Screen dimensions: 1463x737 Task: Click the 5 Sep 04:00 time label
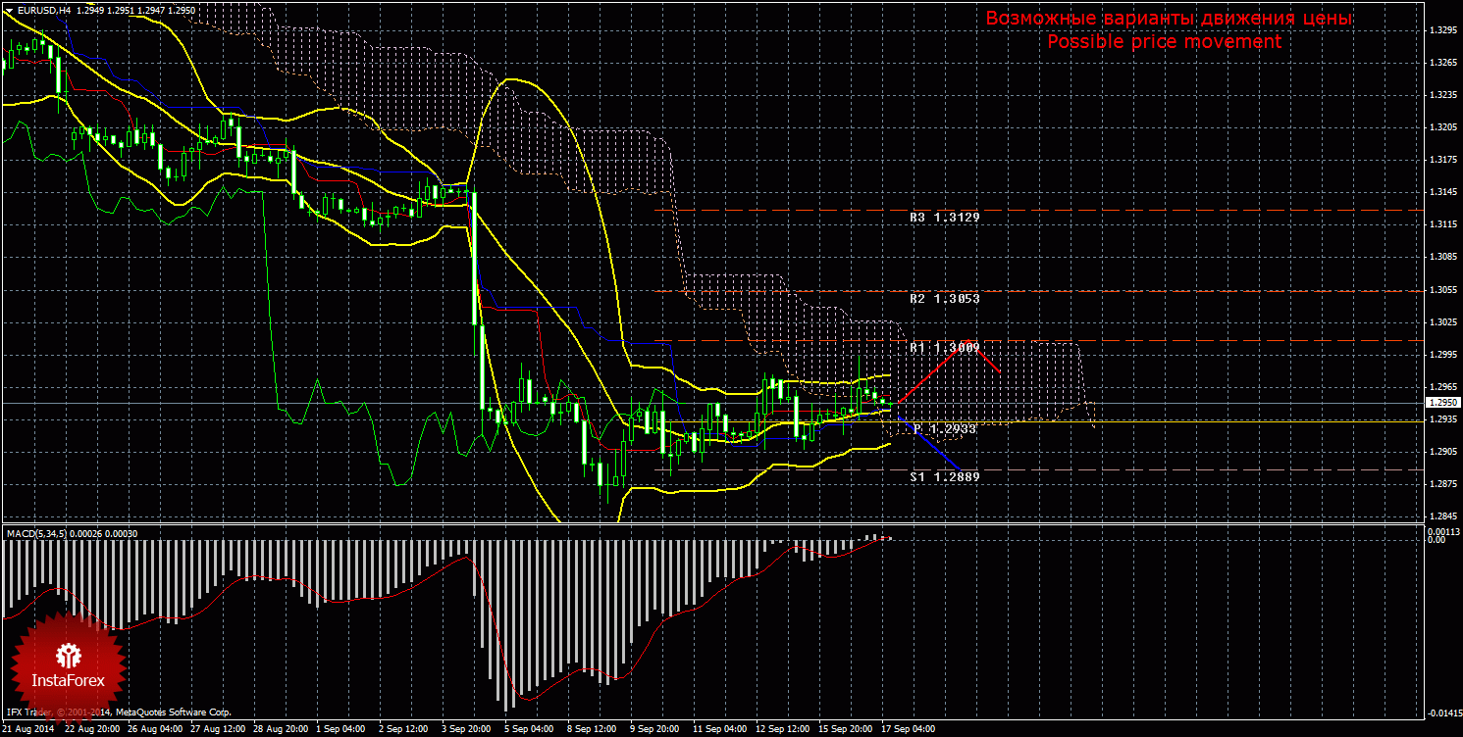click(x=530, y=730)
